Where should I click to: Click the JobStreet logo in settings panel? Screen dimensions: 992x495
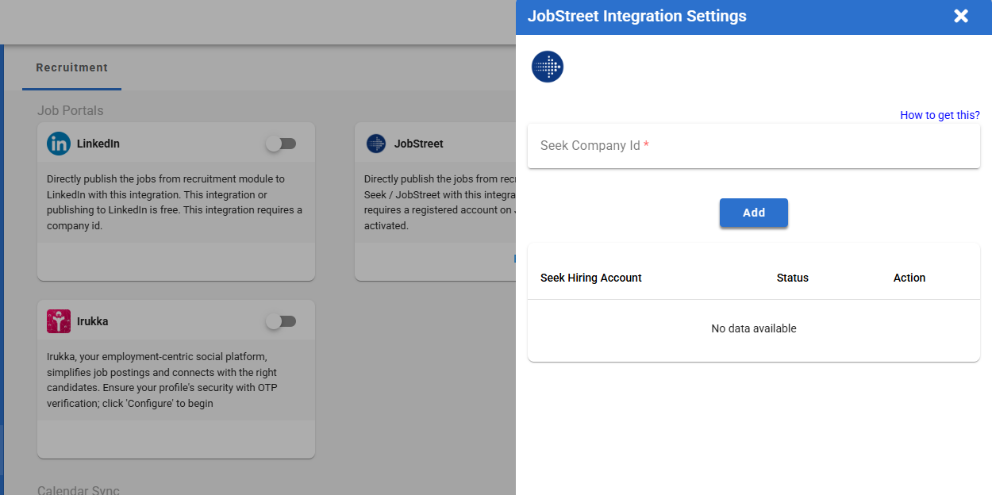548,67
